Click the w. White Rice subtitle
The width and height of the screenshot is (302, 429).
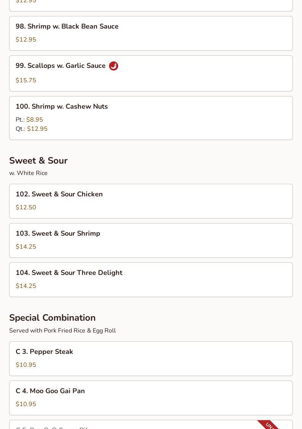[28, 173]
